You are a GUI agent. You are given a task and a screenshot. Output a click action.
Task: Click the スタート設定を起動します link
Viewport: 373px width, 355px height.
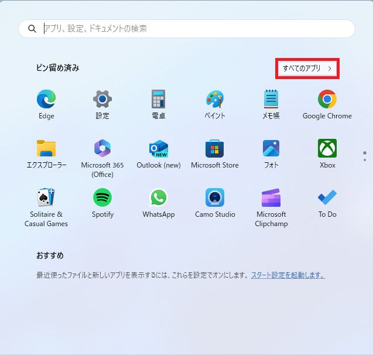point(288,275)
